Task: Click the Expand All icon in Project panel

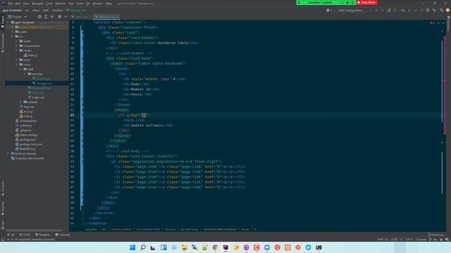Action: click(45, 17)
